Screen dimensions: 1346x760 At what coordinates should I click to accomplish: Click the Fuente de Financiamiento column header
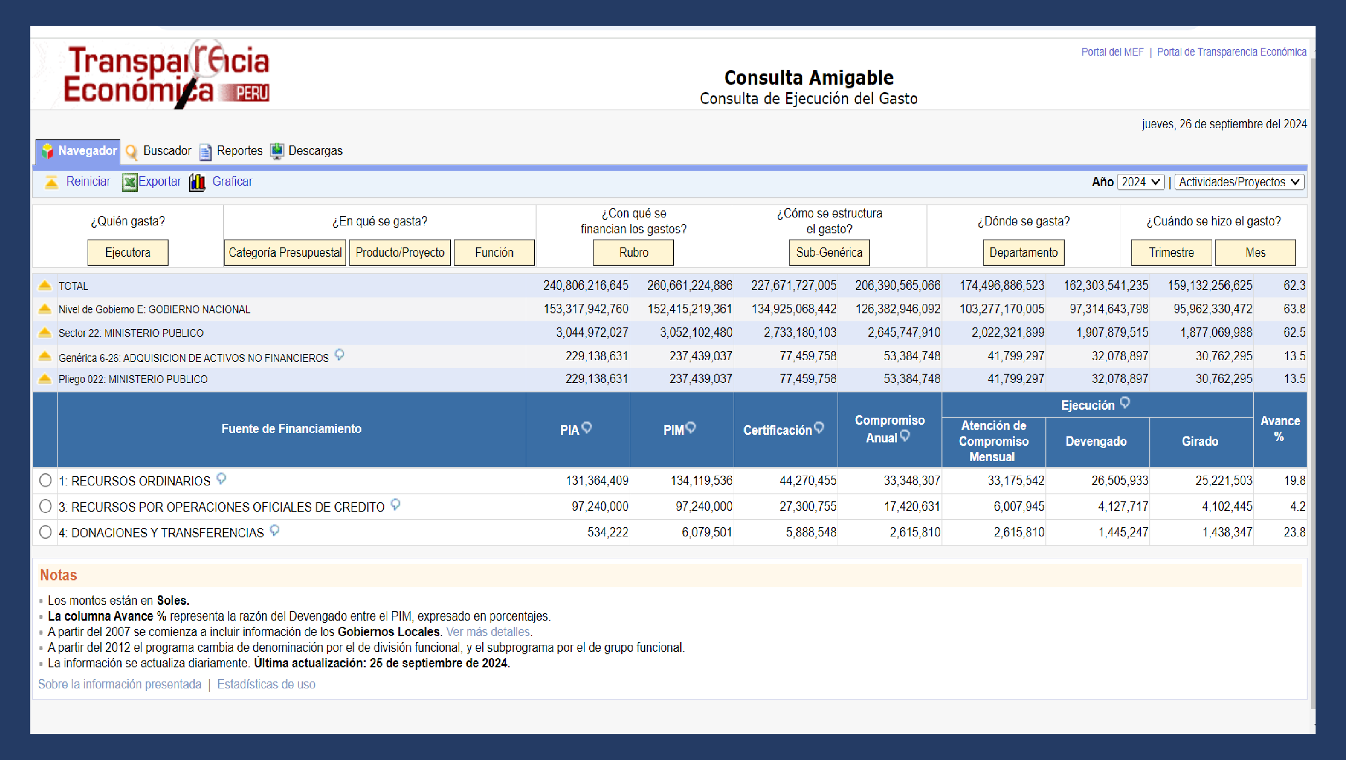click(291, 429)
